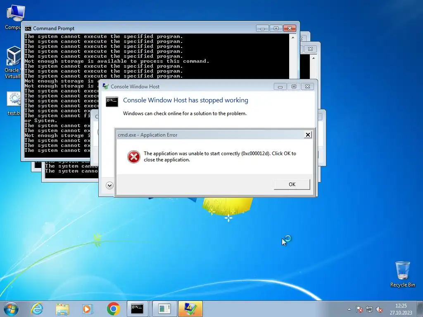Image resolution: width=423 pixels, height=317 pixels.
Task: Switch to Command Prompt taskbar button
Action: [137, 309]
